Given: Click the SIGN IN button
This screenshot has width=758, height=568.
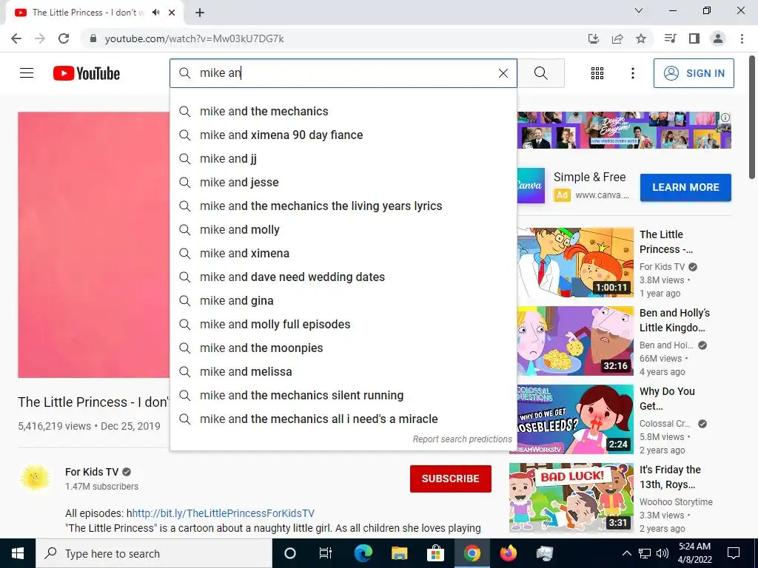Looking at the screenshot, I should (x=694, y=73).
